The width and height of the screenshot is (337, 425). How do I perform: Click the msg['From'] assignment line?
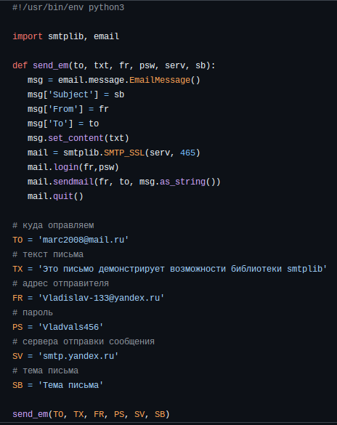pyautogui.click(x=68, y=109)
